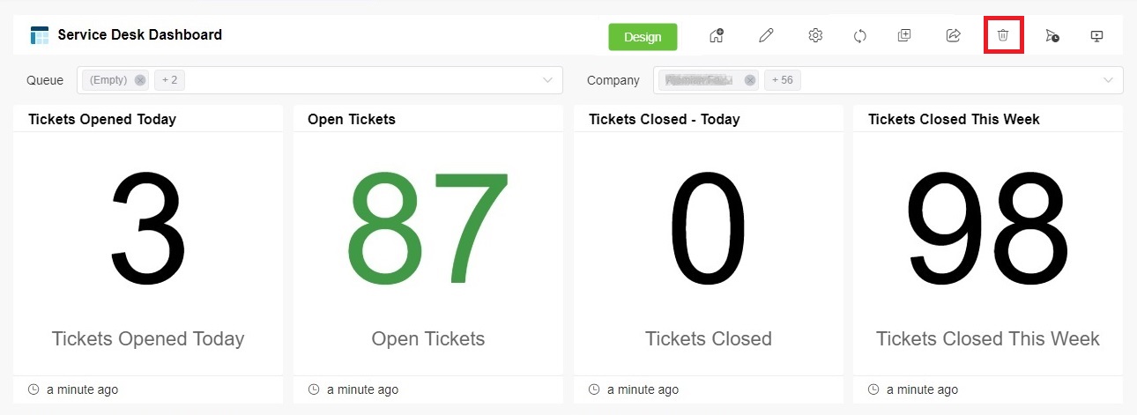This screenshot has height=415, width=1137.
Task: Remove the blurred company tag from Company filter
Action: [750, 80]
